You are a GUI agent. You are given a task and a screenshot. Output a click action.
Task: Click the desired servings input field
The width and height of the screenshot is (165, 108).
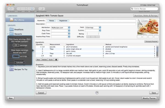(16, 56)
